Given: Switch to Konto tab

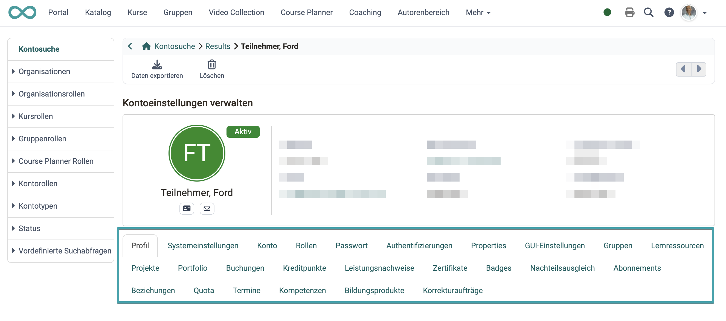Looking at the screenshot, I should click(x=267, y=246).
